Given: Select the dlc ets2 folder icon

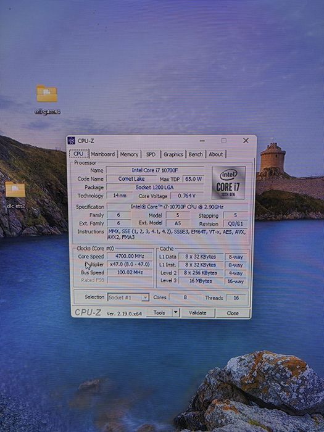Looking at the screenshot, I should click(x=15, y=189).
